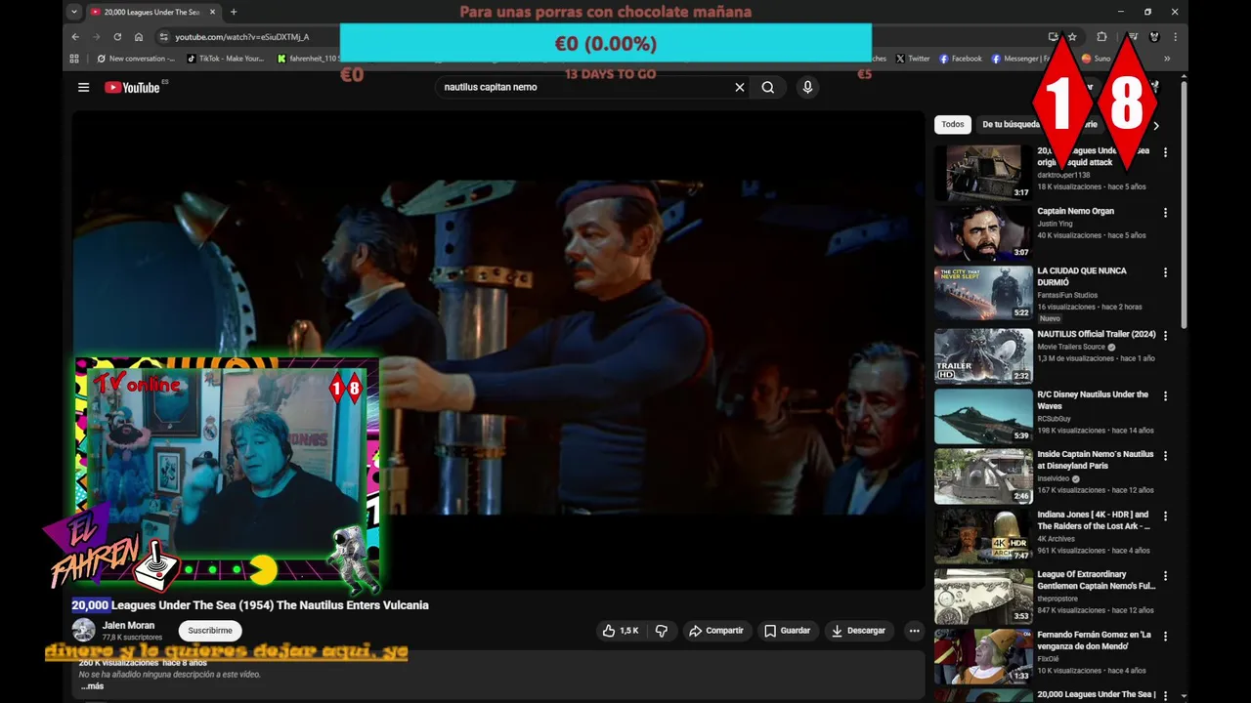This screenshot has height=703, width=1251.
Task: Close the 20,000 Leagues browser tab
Action: click(x=213, y=12)
